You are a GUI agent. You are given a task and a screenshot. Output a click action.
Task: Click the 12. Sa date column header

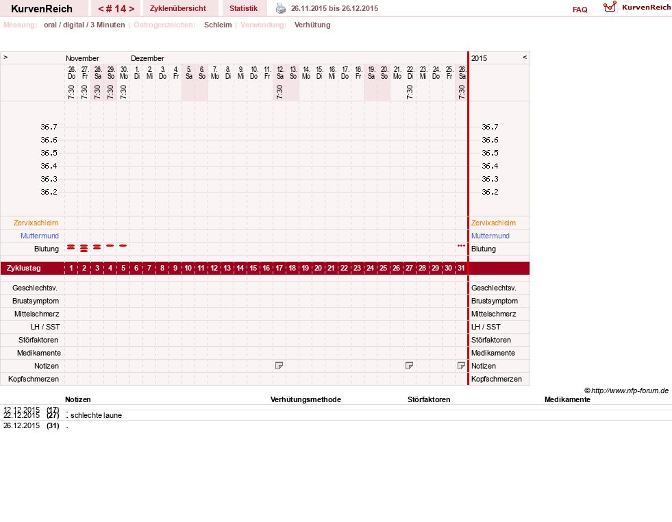(x=280, y=73)
